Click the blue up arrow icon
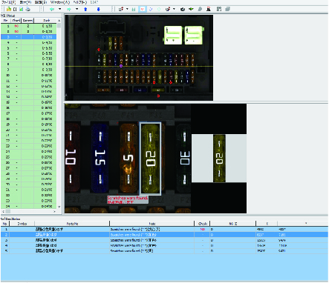The image size is (329, 283). click(85, 9)
